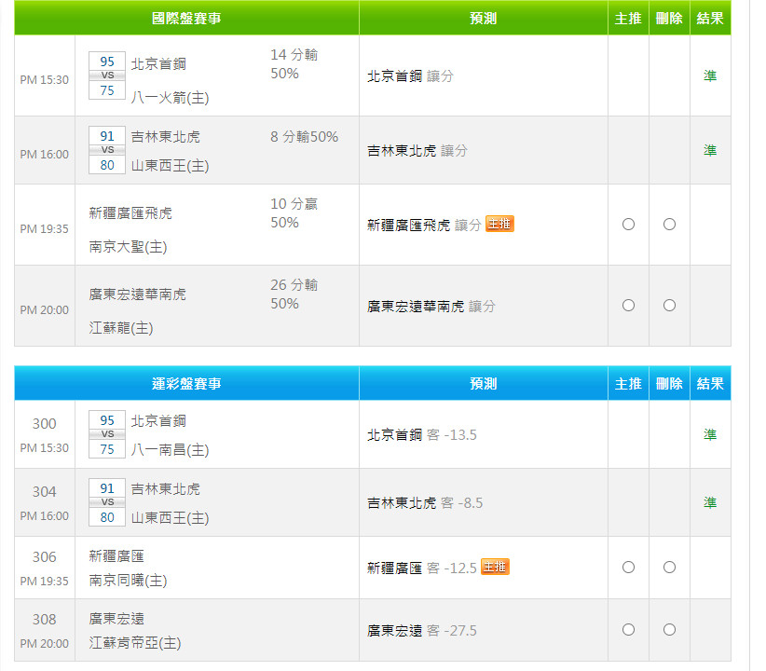Select 刪除 radio for 新疆廣匯飛虎 international row

coord(669,225)
